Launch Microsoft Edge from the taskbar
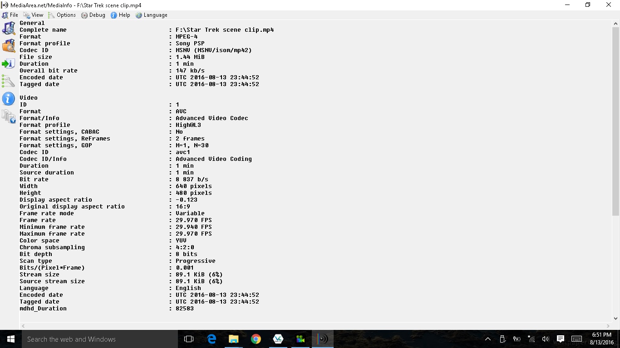620x348 pixels. click(212, 339)
